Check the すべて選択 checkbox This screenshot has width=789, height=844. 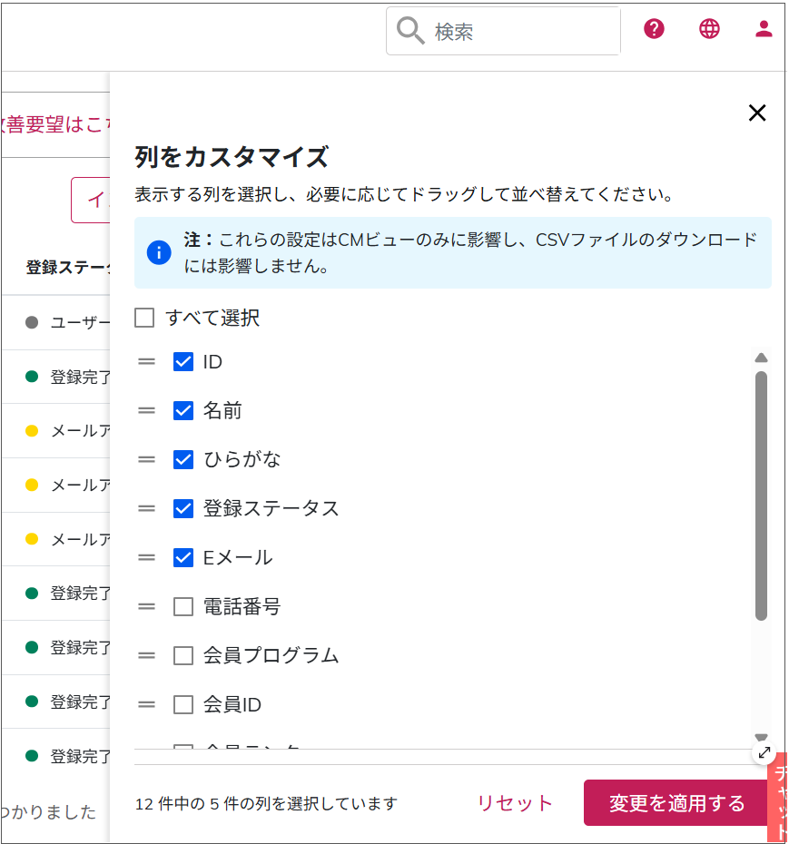tap(144, 318)
